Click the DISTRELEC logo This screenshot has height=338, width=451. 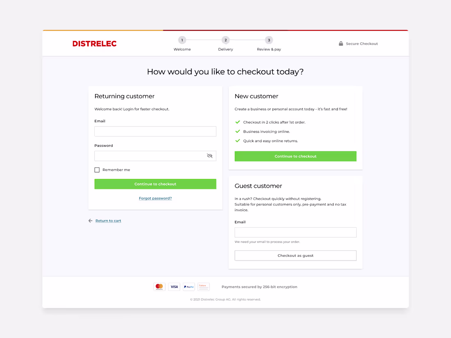click(x=94, y=43)
